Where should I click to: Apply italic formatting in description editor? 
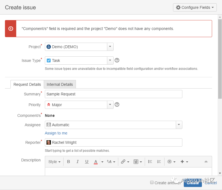(78, 162)
